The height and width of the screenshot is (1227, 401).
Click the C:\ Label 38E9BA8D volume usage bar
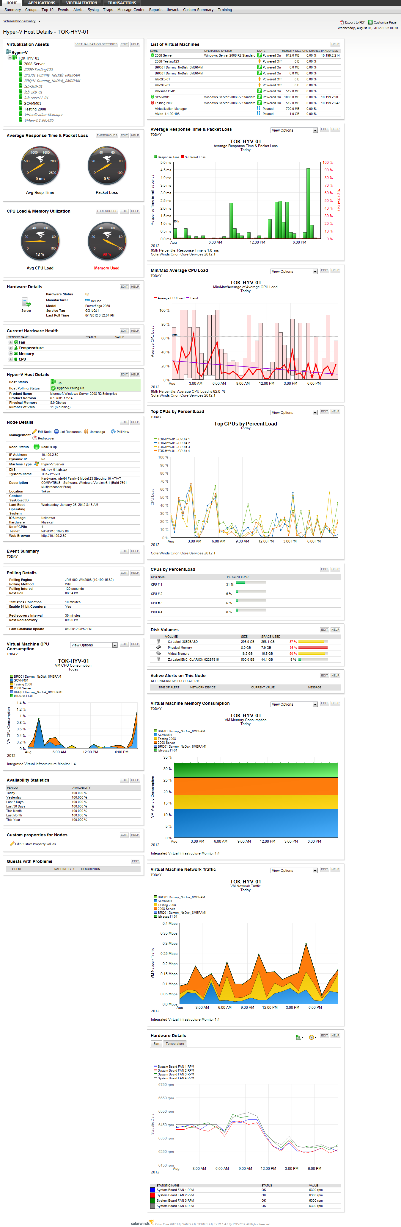pyautogui.click(x=313, y=642)
